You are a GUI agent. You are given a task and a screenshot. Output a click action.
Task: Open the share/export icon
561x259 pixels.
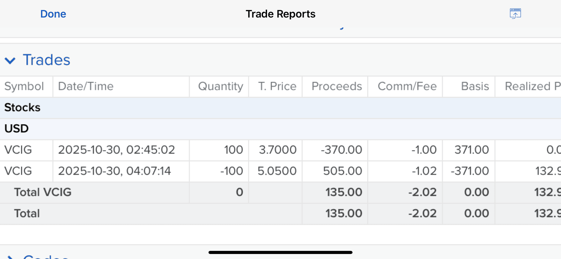coord(515,14)
